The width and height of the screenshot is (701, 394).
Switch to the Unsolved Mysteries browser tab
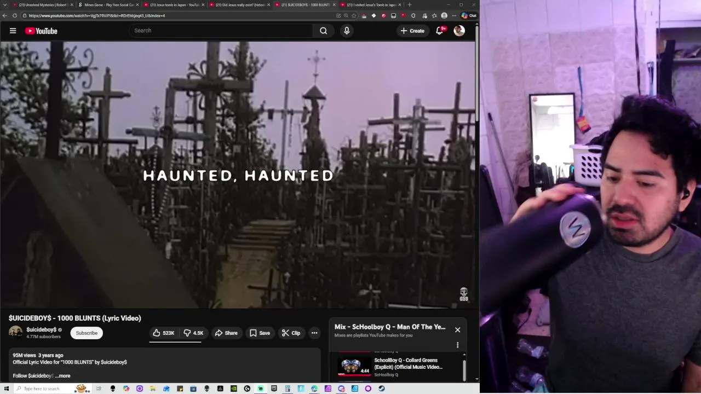pos(43,5)
